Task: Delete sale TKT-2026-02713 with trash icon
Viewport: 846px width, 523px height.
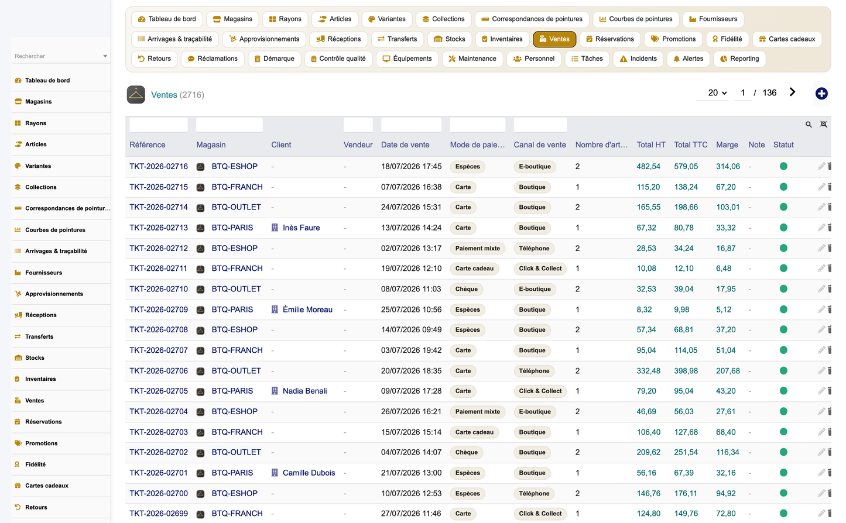Action: tap(830, 228)
